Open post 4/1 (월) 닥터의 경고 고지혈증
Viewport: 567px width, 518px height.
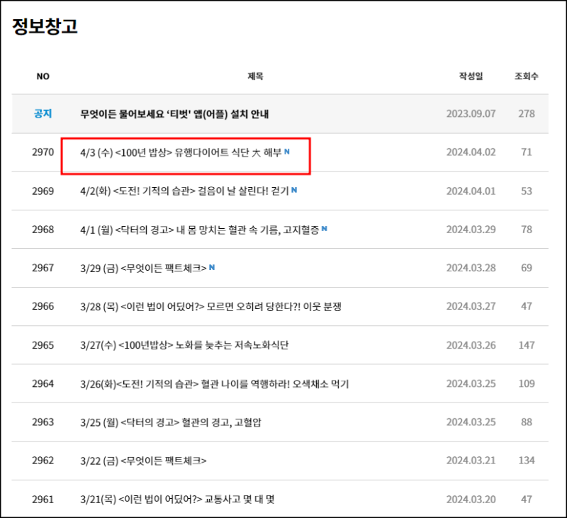click(x=200, y=230)
